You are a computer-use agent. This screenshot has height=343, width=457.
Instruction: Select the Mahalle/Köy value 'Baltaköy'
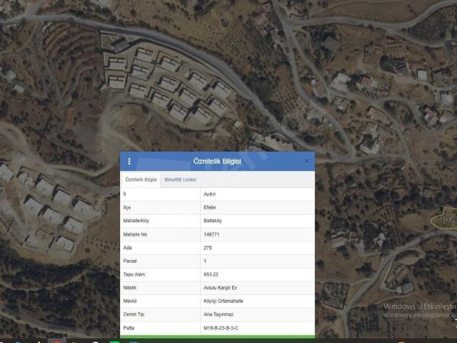point(213,221)
